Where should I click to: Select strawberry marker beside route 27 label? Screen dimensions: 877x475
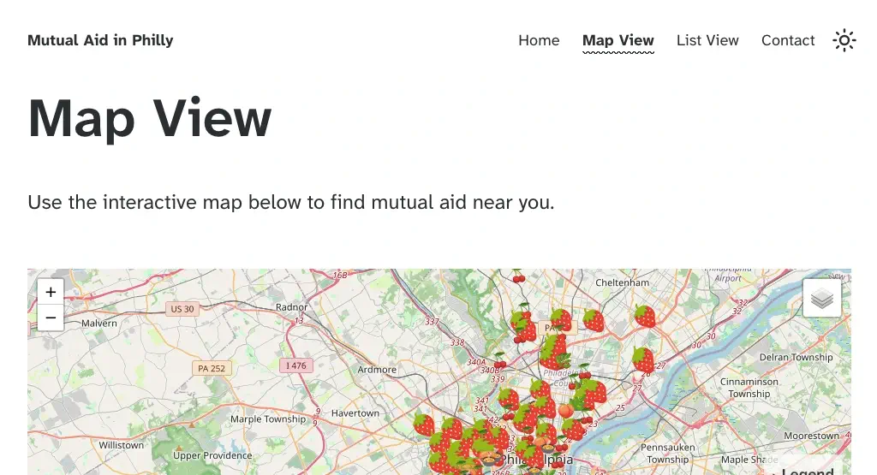(643, 359)
